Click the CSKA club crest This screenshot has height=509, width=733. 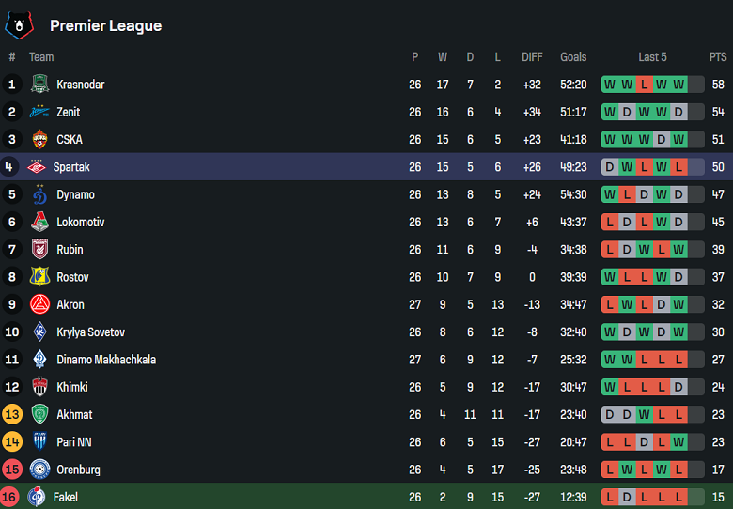coord(39,139)
